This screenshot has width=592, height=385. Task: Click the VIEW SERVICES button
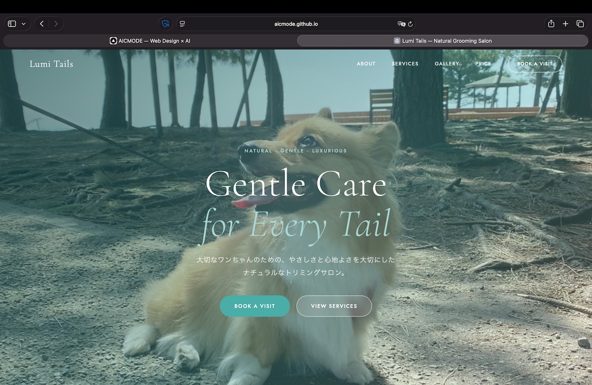click(334, 306)
